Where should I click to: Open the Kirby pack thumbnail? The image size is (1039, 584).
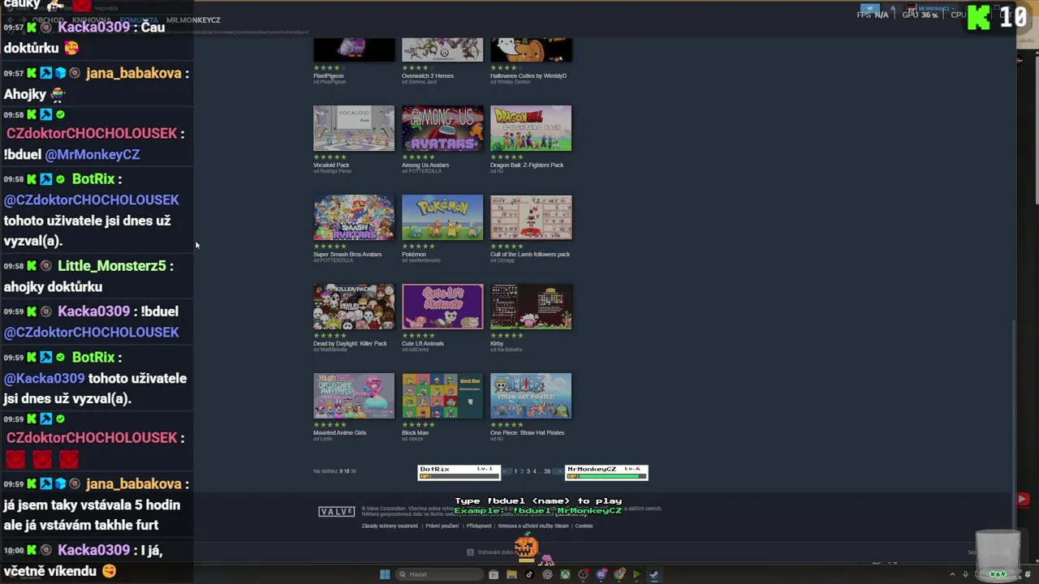[x=531, y=307]
